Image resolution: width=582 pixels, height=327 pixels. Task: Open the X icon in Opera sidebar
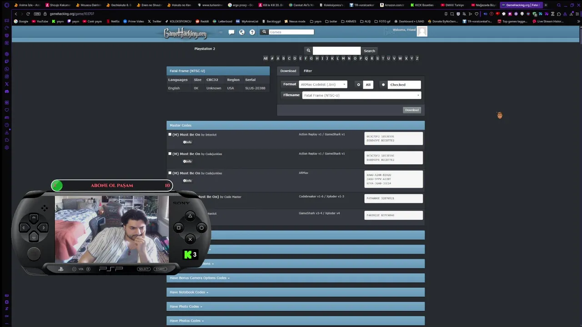[x=6, y=84]
